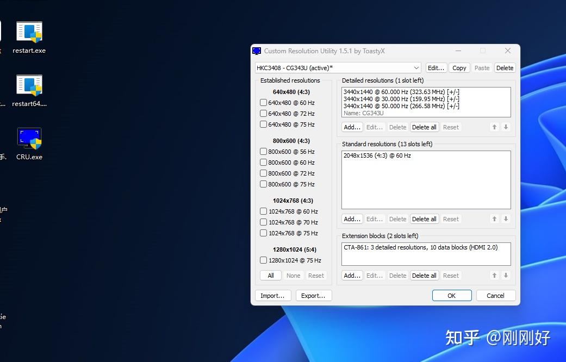Minimize the Custom Resolution Utility window
The height and width of the screenshot is (362, 566).
click(x=458, y=51)
